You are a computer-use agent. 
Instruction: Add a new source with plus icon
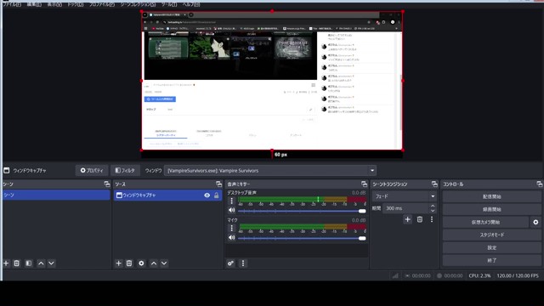click(119, 263)
